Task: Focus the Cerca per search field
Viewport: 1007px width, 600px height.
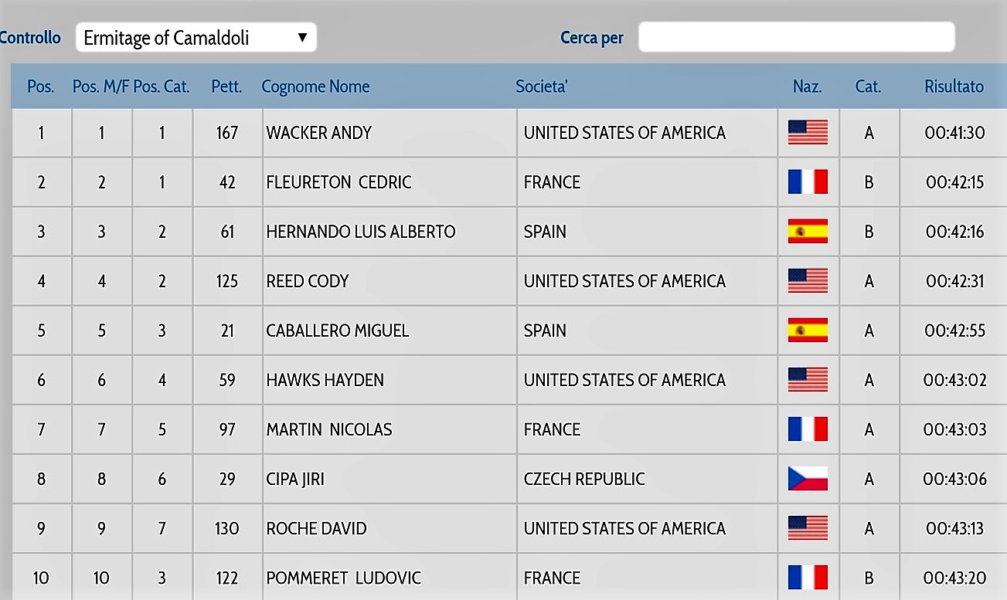Action: tap(796, 37)
